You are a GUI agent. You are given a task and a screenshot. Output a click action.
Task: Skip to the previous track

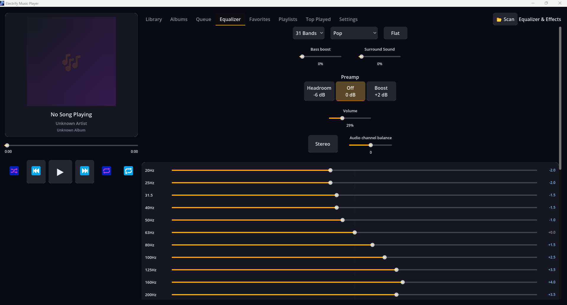point(36,171)
